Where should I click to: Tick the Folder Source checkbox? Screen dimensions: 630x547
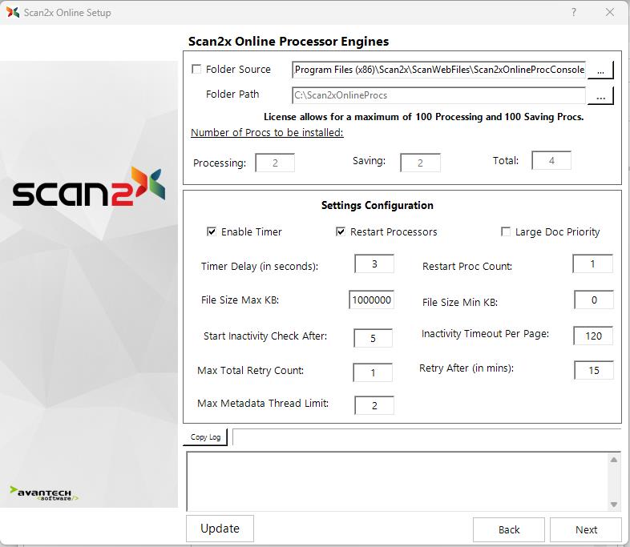(196, 69)
